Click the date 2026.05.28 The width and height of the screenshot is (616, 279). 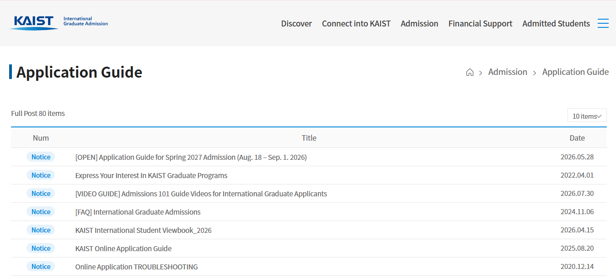coord(577,157)
